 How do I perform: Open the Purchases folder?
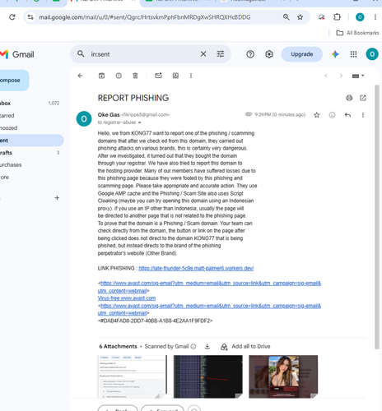(30, 164)
